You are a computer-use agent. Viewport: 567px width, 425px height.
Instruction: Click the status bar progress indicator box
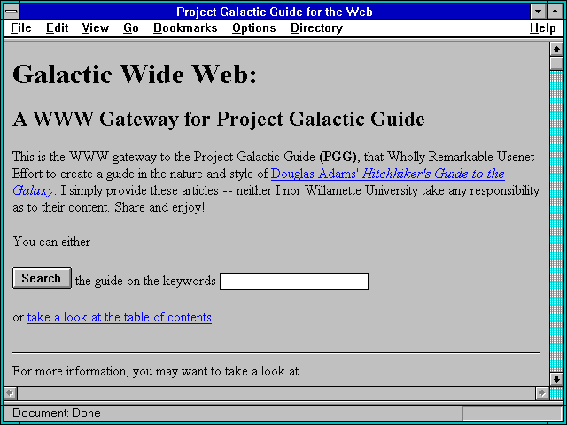point(512,413)
